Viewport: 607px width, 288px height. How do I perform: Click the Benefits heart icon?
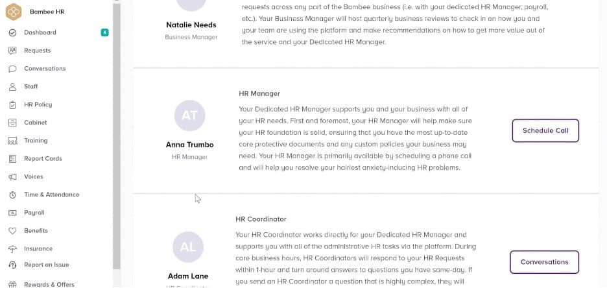pos(12,231)
